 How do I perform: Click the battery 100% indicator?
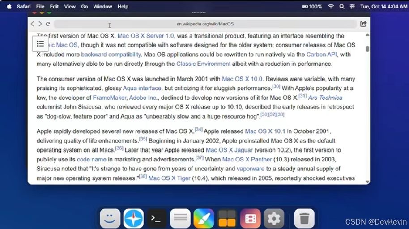click(x=312, y=7)
